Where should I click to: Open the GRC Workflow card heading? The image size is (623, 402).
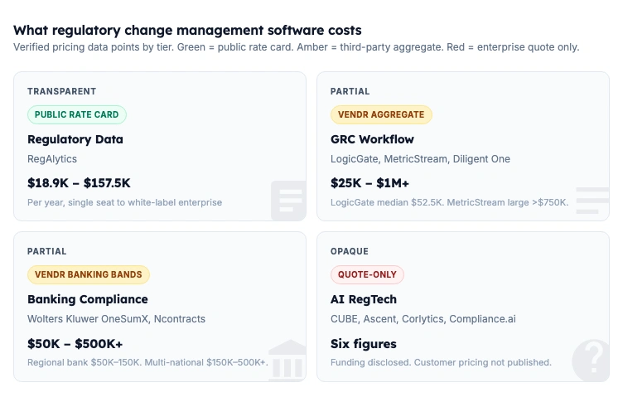point(372,139)
